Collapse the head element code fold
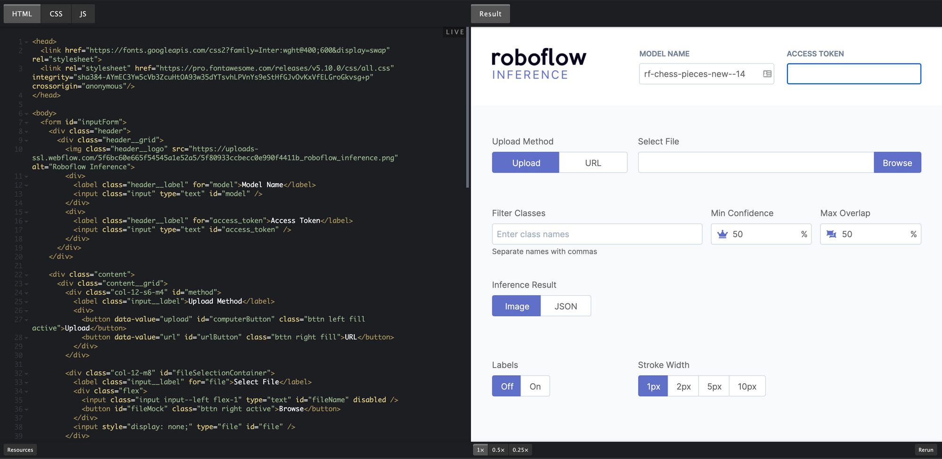Screen dimensions: 942x459 [x=26, y=41]
